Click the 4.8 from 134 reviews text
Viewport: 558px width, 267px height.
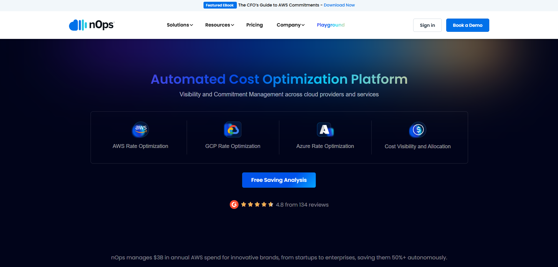302,205
